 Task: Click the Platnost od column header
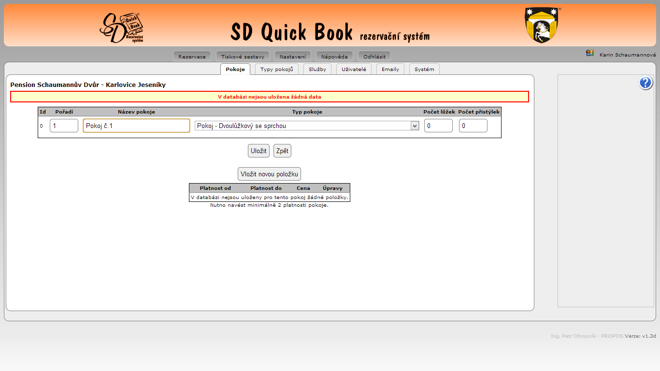point(215,188)
